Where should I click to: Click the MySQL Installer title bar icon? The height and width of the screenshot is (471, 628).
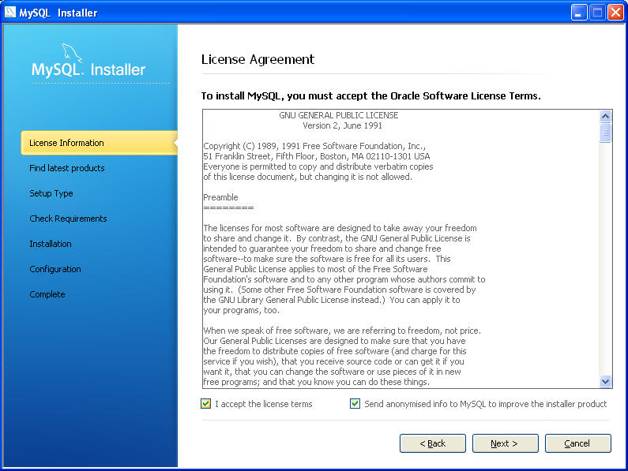[10, 12]
